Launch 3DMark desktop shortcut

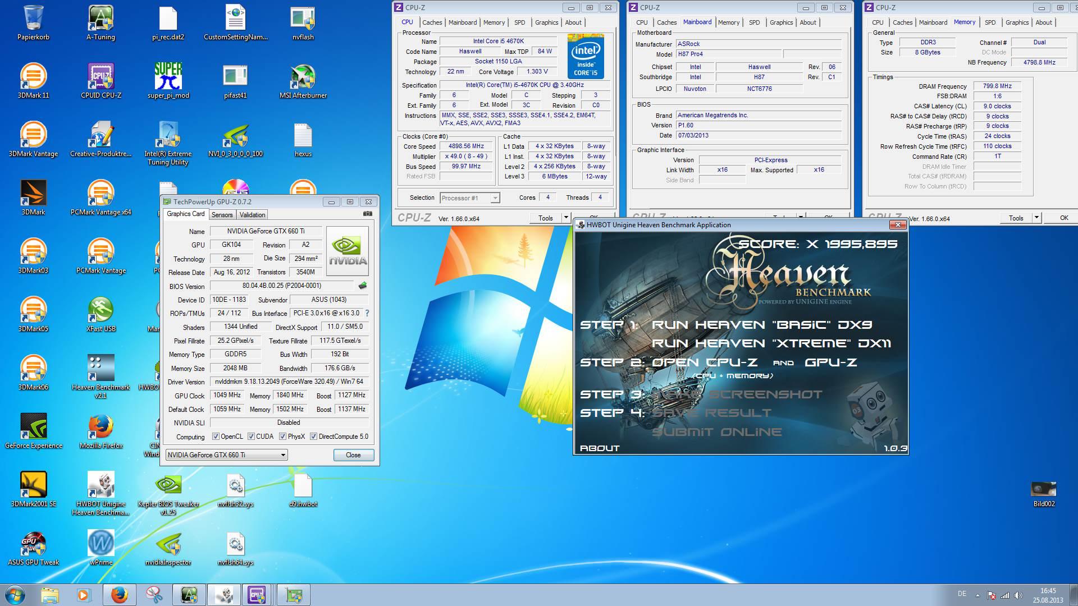click(x=34, y=198)
